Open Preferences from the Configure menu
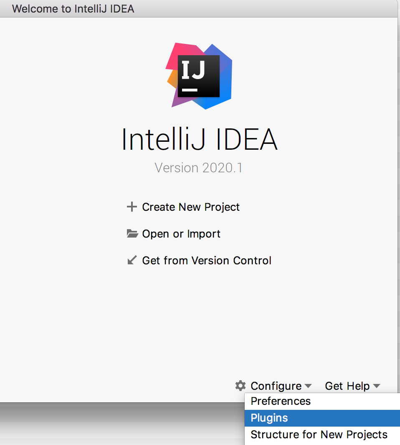 [281, 401]
